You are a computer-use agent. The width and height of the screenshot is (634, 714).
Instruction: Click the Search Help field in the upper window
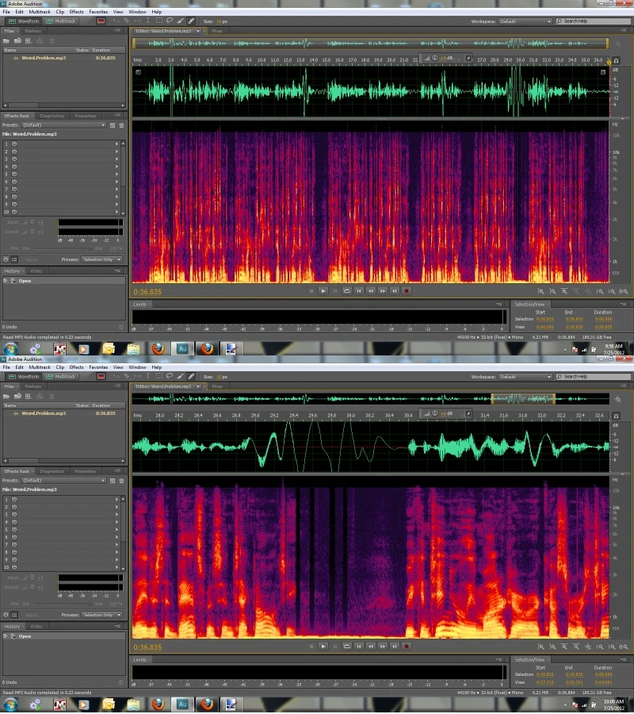594,21
